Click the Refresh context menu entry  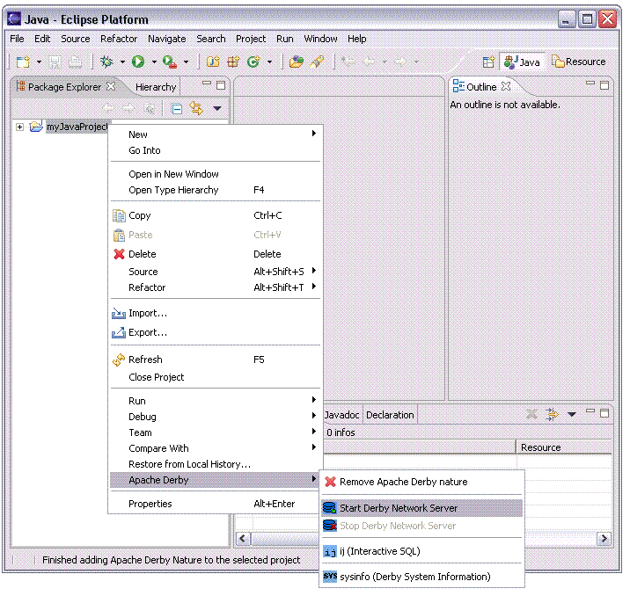pos(145,360)
